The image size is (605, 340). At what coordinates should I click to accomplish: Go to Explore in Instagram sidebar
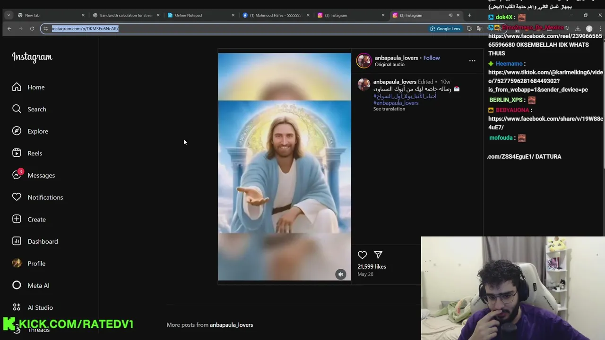point(30,131)
